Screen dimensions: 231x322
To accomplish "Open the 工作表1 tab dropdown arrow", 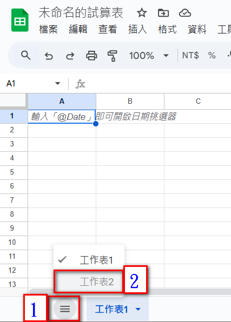I will [x=138, y=309].
